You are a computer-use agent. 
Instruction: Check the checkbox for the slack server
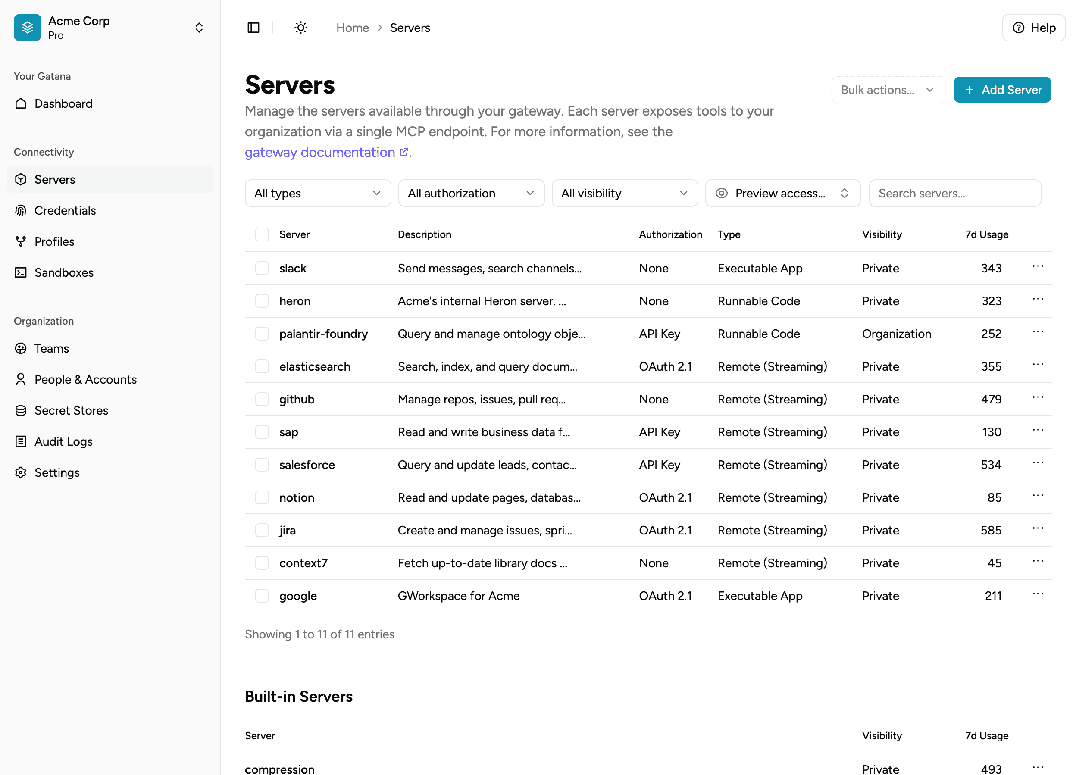262,268
